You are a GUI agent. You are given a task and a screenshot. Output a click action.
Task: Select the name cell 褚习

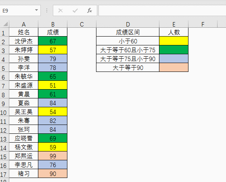click(24, 174)
